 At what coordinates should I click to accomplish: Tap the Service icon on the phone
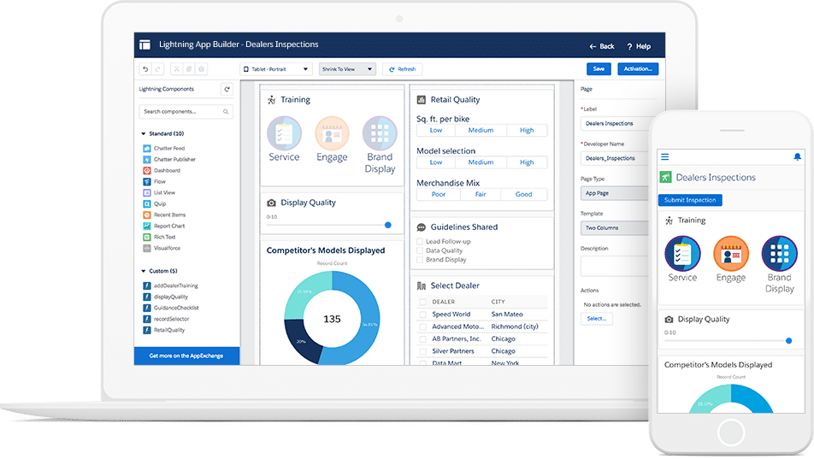(682, 253)
